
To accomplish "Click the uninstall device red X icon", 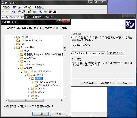I will pyautogui.click(x=50, y=12).
